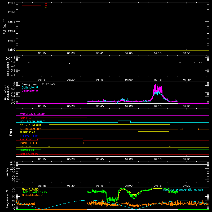
Task: Click the raised NON_SOLAR_EVENT step segment
Action: pyautogui.click(x=124, y=121)
